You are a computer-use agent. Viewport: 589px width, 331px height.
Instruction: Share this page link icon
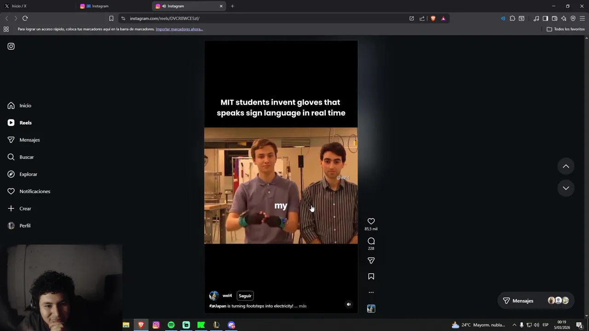pyautogui.click(x=422, y=18)
